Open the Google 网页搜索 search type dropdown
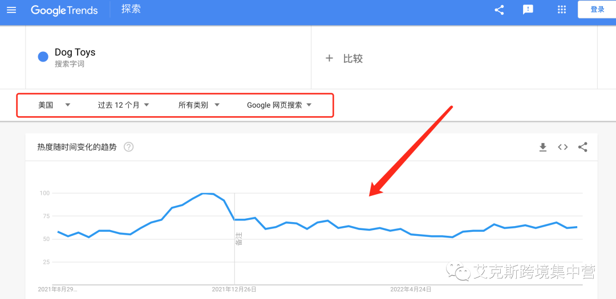 pyautogui.click(x=279, y=105)
